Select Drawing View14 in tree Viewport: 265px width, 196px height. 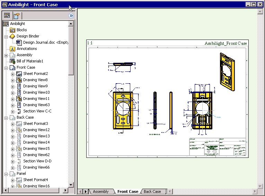[36, 142]
